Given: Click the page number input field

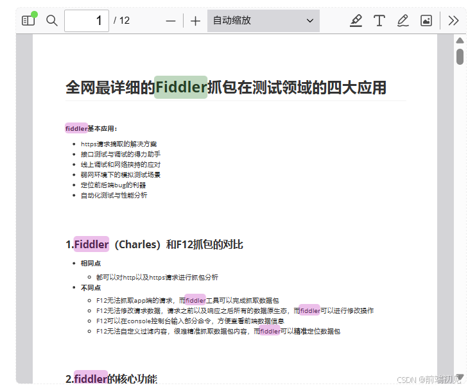Looking at the screenshot, I should click(x=87, y=21).
